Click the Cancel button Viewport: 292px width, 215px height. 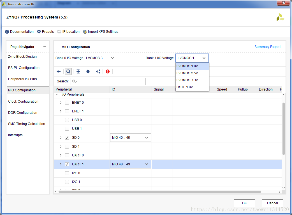(272, 203)
